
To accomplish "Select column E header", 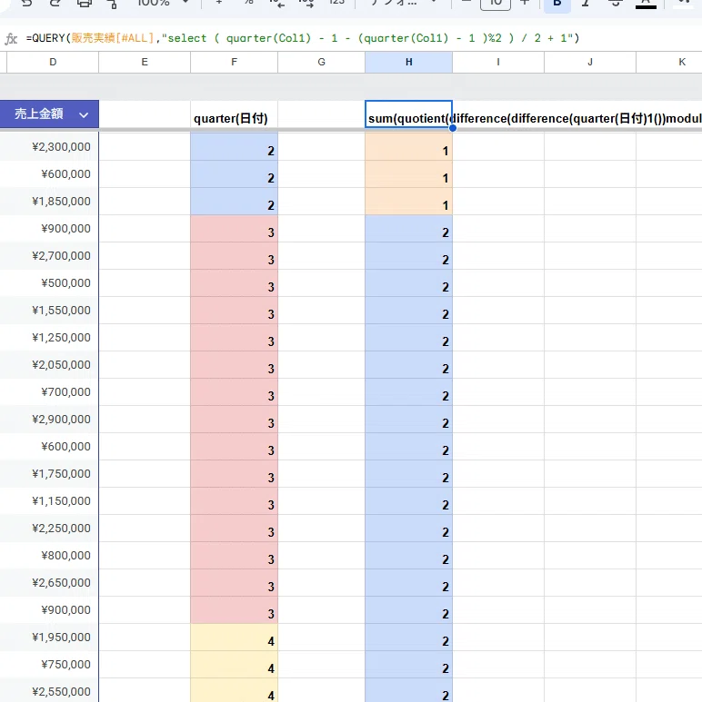I will (145, 63).
